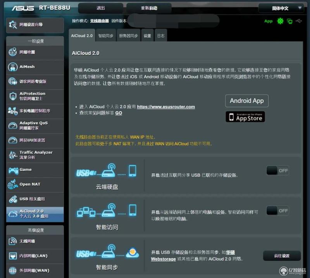Viewport: 310px width, 278px height.
Task: Click the App Store badge
Action: tap(245, 117)
